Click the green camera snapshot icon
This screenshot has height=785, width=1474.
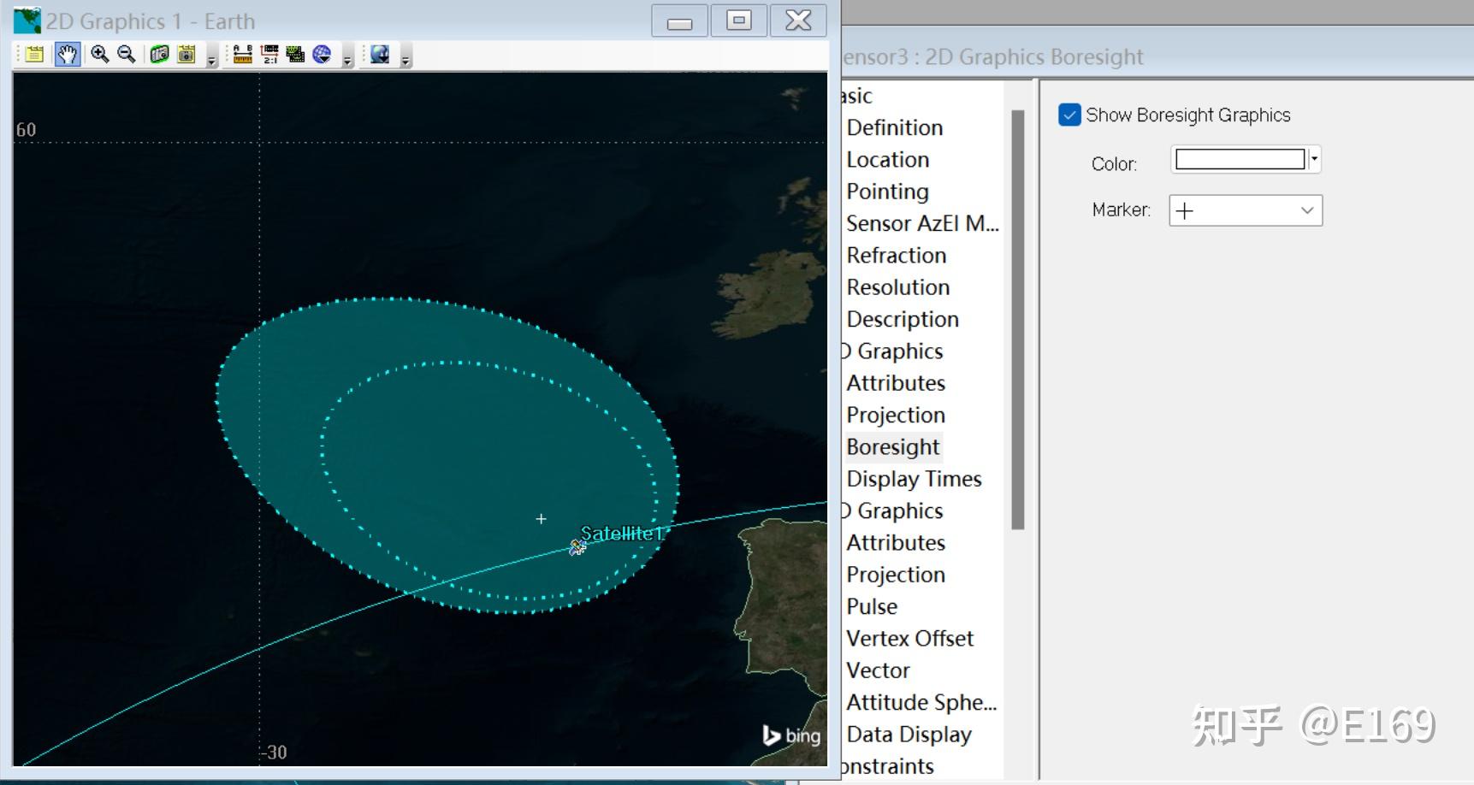click(159, 55)
